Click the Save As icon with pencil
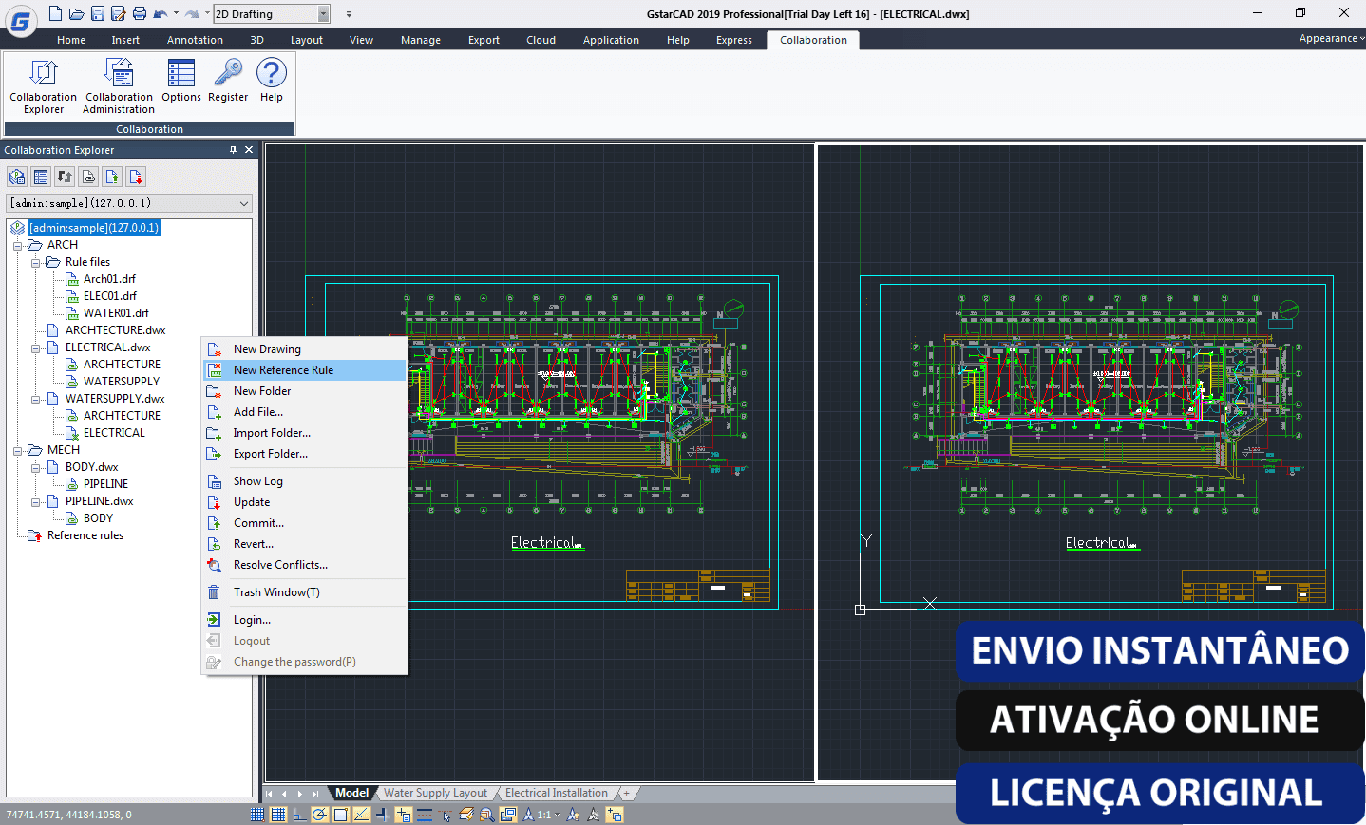Viewport: 1366px width, 825px height. pyautogui.click(x=118, y=13)
